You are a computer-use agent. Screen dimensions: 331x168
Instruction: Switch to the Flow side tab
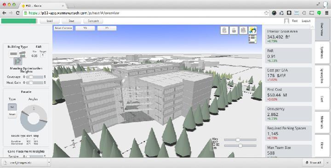[x=322, y=146]
